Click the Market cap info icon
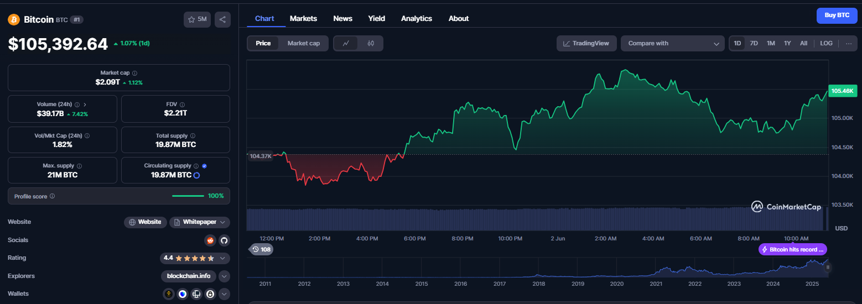The height and width of the screenshot is (304, 862). [135, 73]
